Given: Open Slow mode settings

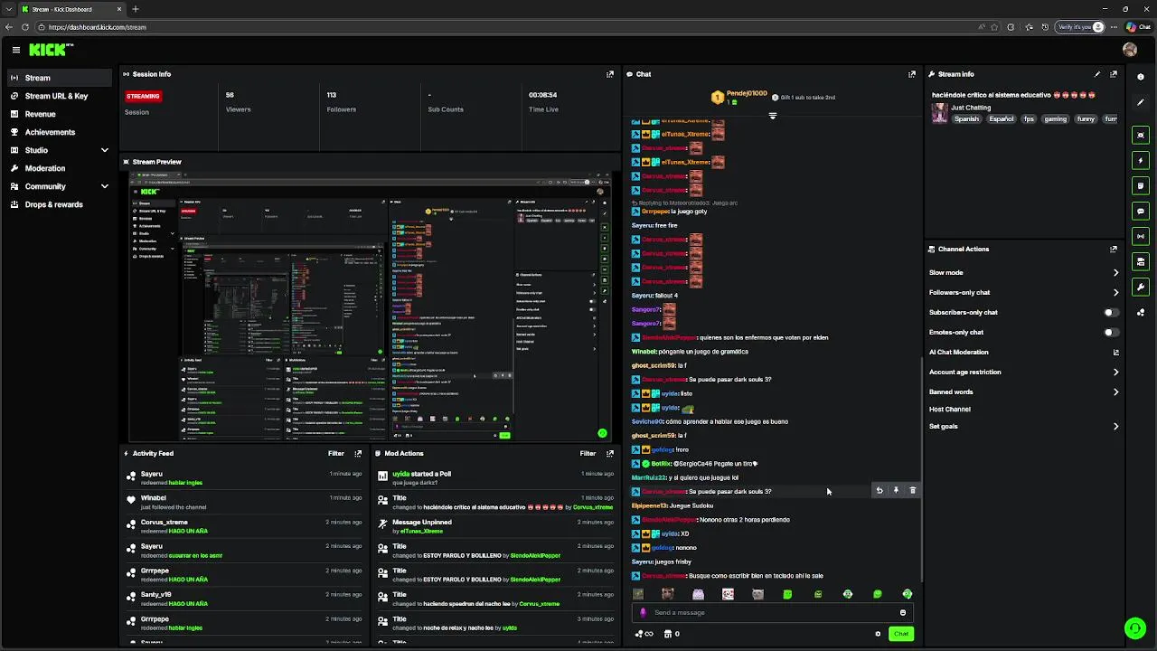Looking at the screenshot, I should pyautogui.click(x=1023, y=272).
